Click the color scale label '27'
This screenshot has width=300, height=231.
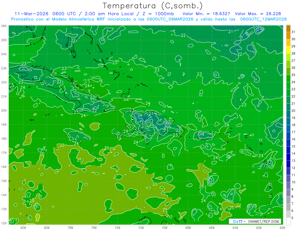[293, 61]
